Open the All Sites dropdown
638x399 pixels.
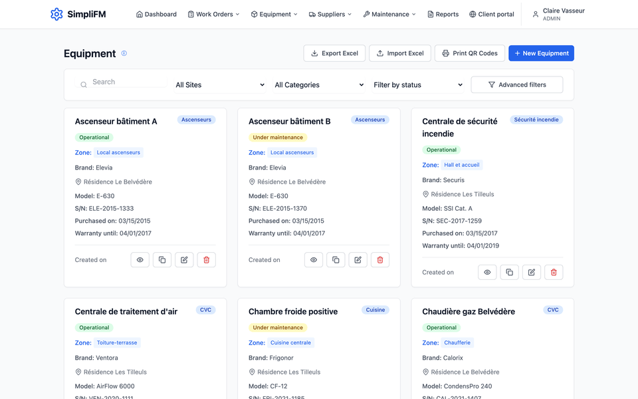[220, 84]
